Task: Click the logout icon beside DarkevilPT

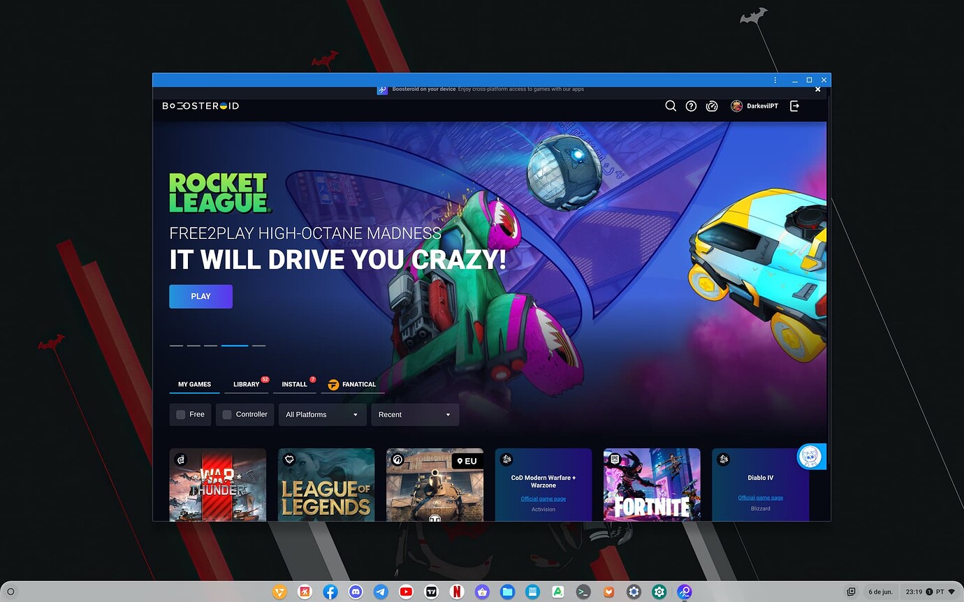Action: pyautogui.click(x=794, y=106)
